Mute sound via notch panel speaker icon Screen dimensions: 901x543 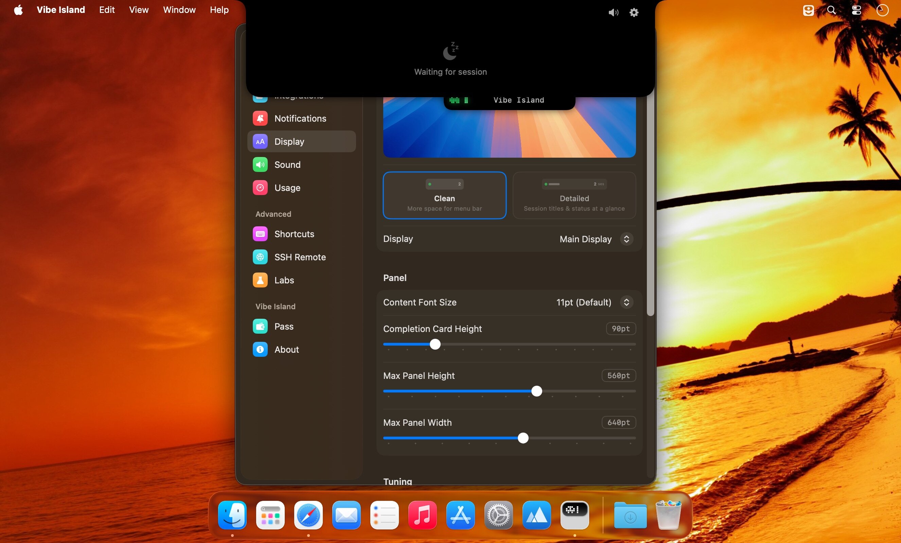[x=613, y=13]
